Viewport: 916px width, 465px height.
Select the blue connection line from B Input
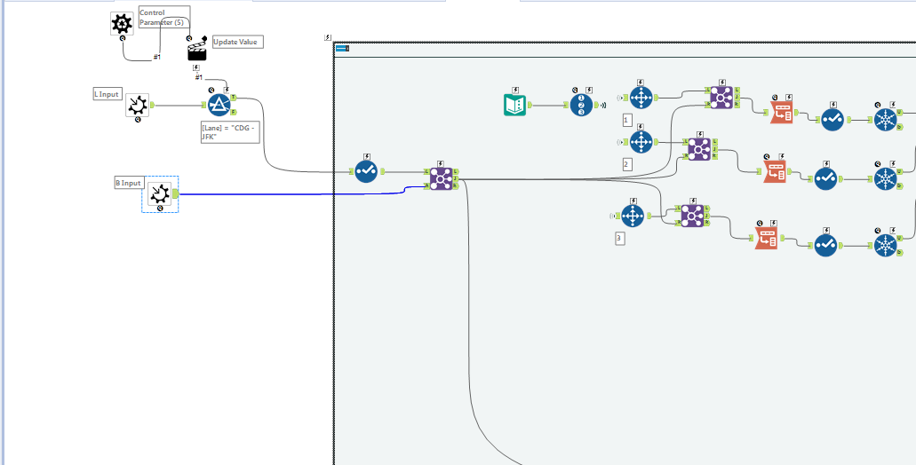point(292,193)
